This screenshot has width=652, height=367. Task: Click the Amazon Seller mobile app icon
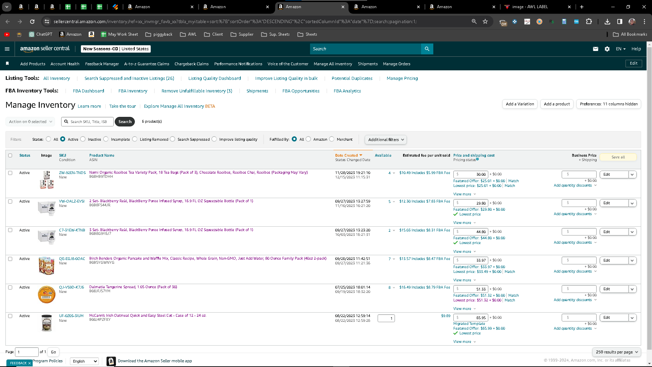tap(111, 361)
